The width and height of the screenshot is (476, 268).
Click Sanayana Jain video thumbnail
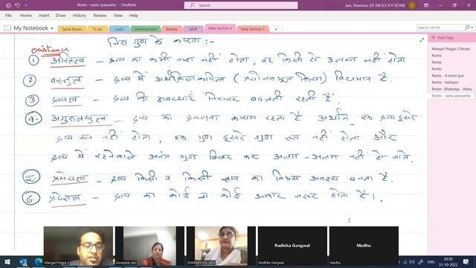(149, 246)
